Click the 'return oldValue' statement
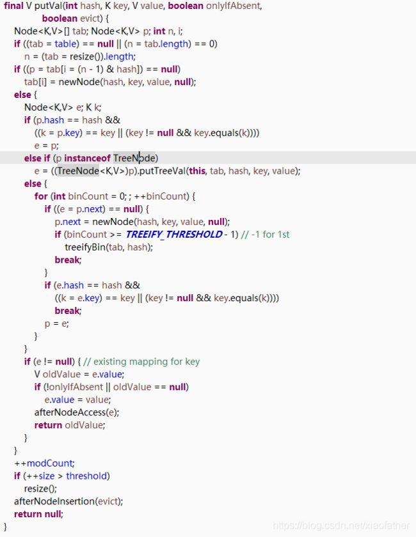This screenshot has height=537, width=416. coord(69,425)
